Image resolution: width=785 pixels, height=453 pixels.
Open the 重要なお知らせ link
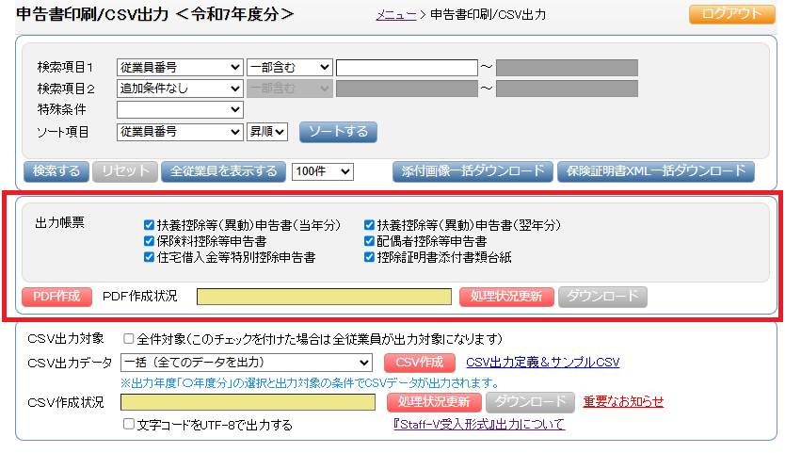point(623,402)
